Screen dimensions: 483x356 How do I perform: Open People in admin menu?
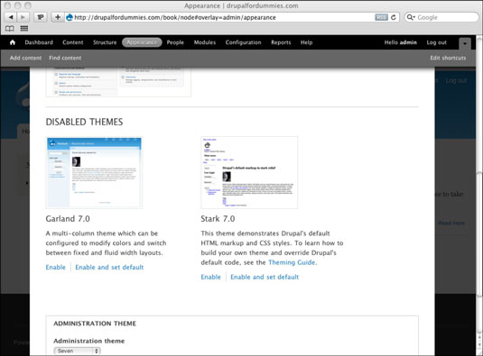[x=175, y=42]
